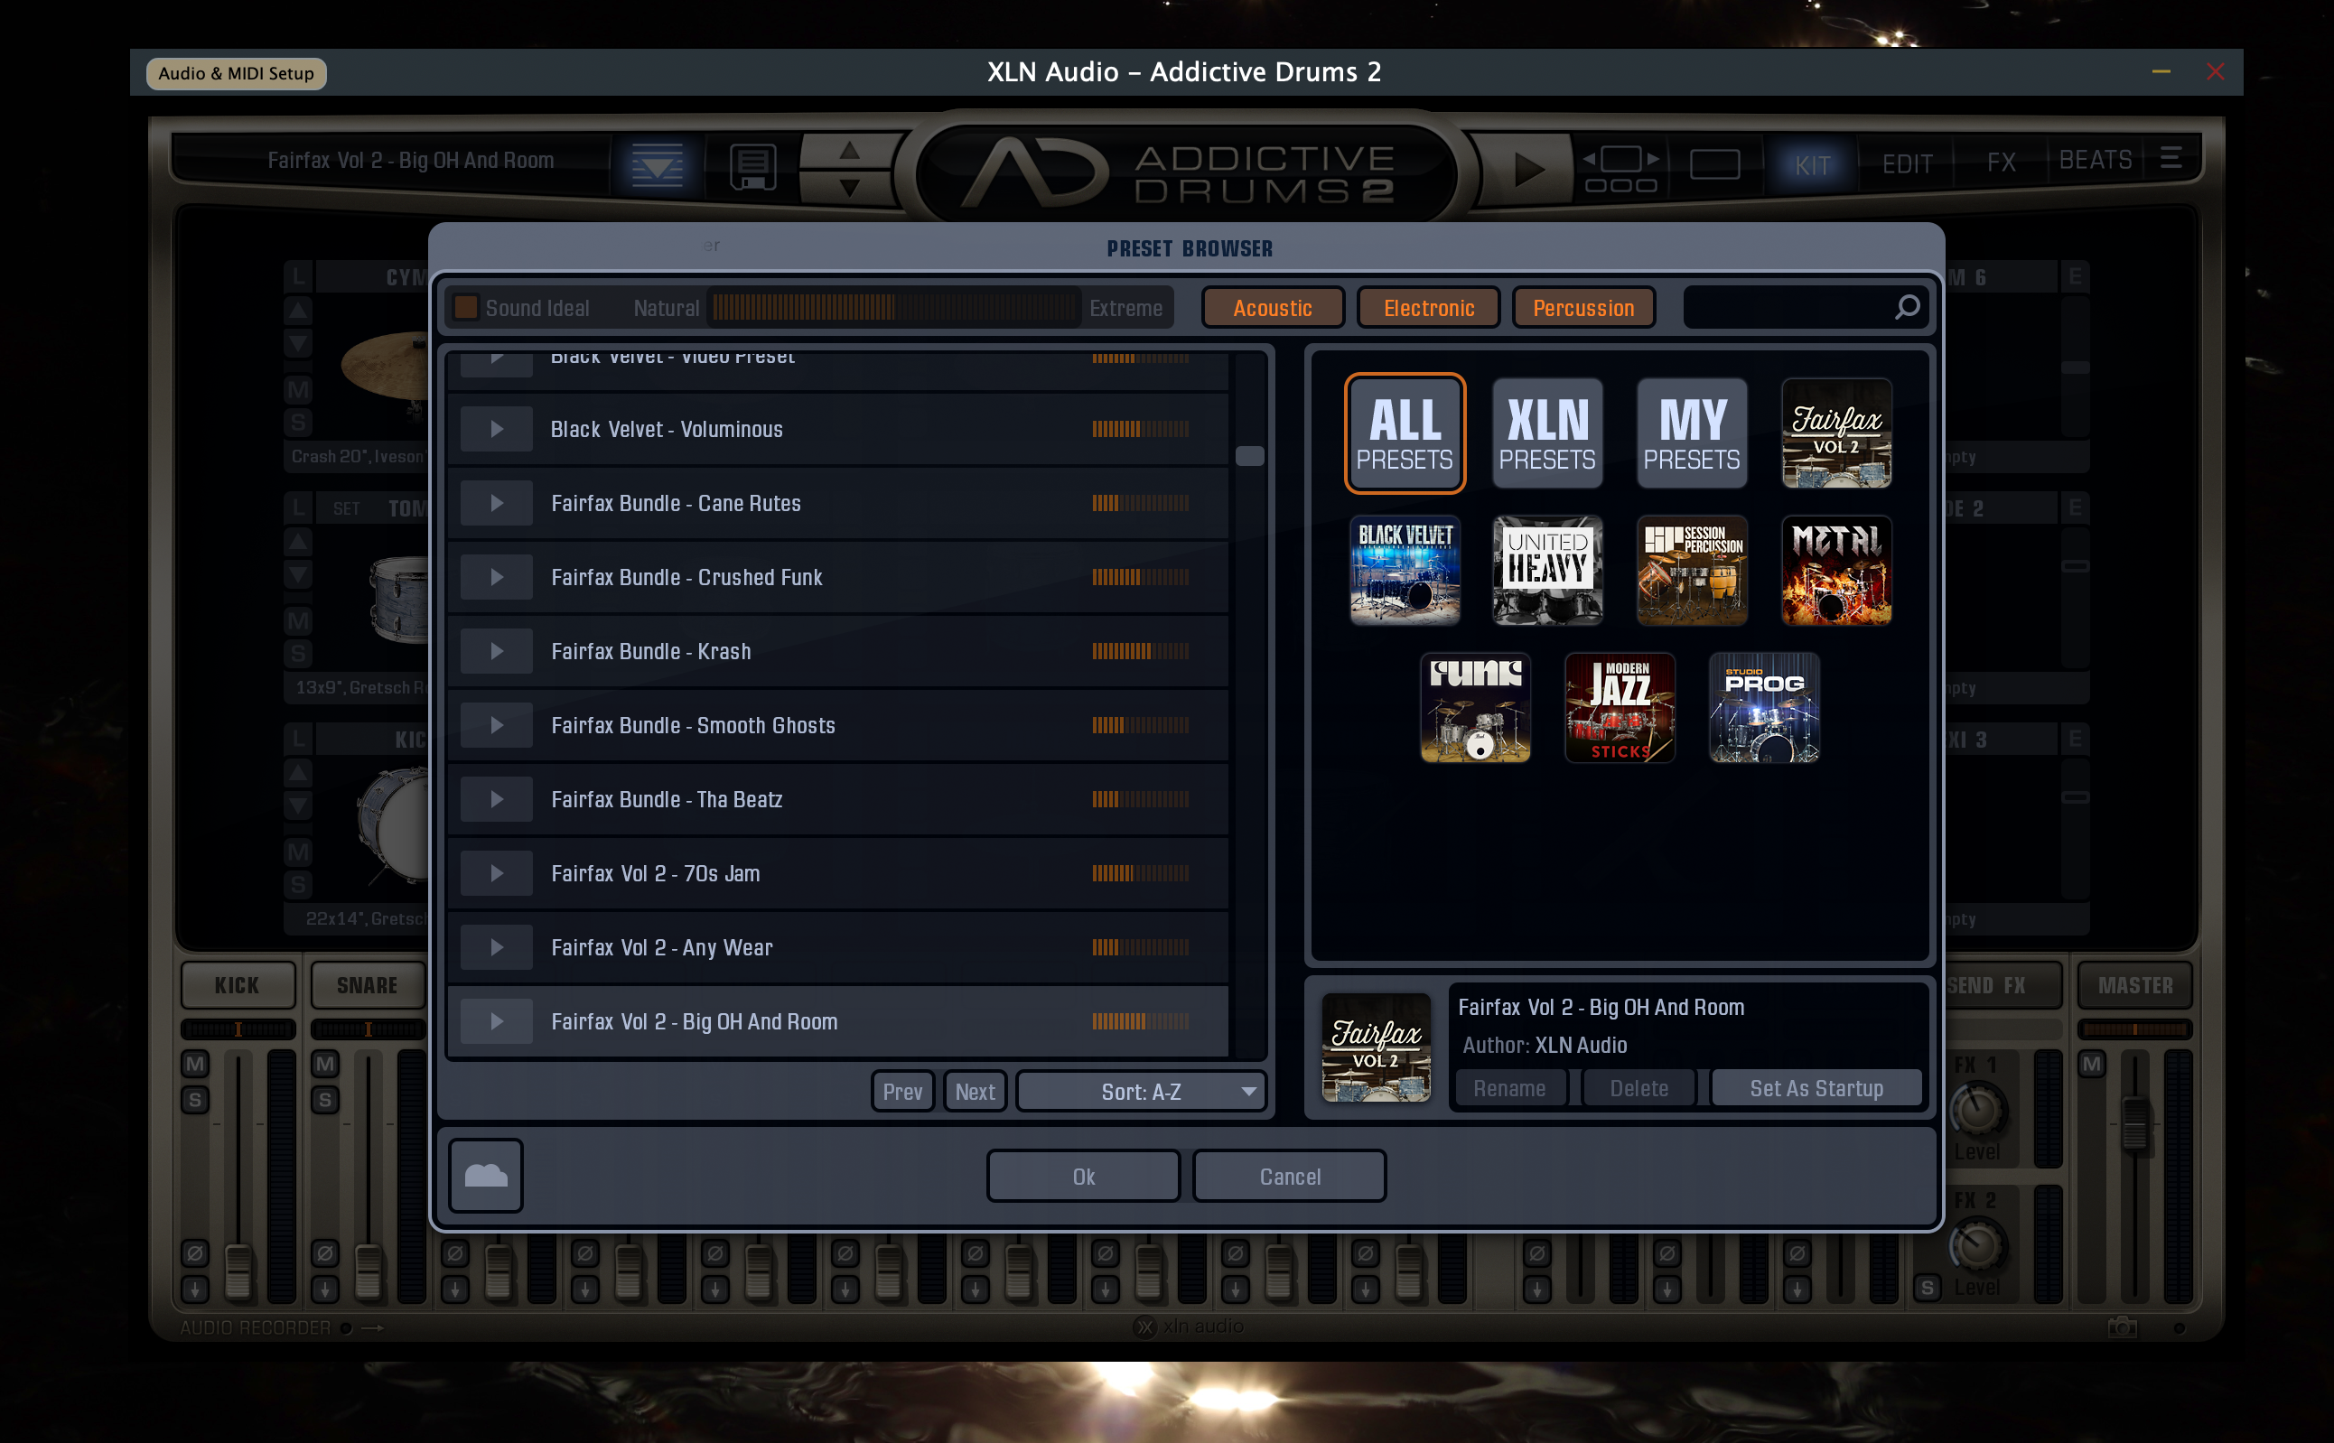The height and width of the screenshot is (1443, 2334).
Task: Mute the Master channel
Action: [2091, 1064]
